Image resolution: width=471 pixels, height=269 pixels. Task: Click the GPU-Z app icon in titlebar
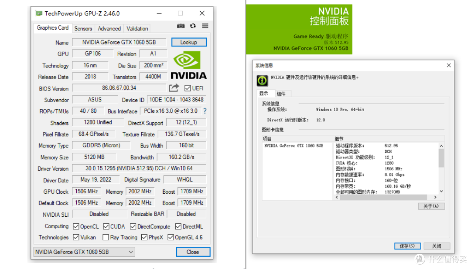(x=38, y=13)
